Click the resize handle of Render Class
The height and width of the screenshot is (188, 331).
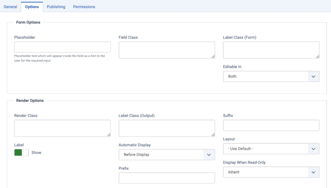click(108, 134)
